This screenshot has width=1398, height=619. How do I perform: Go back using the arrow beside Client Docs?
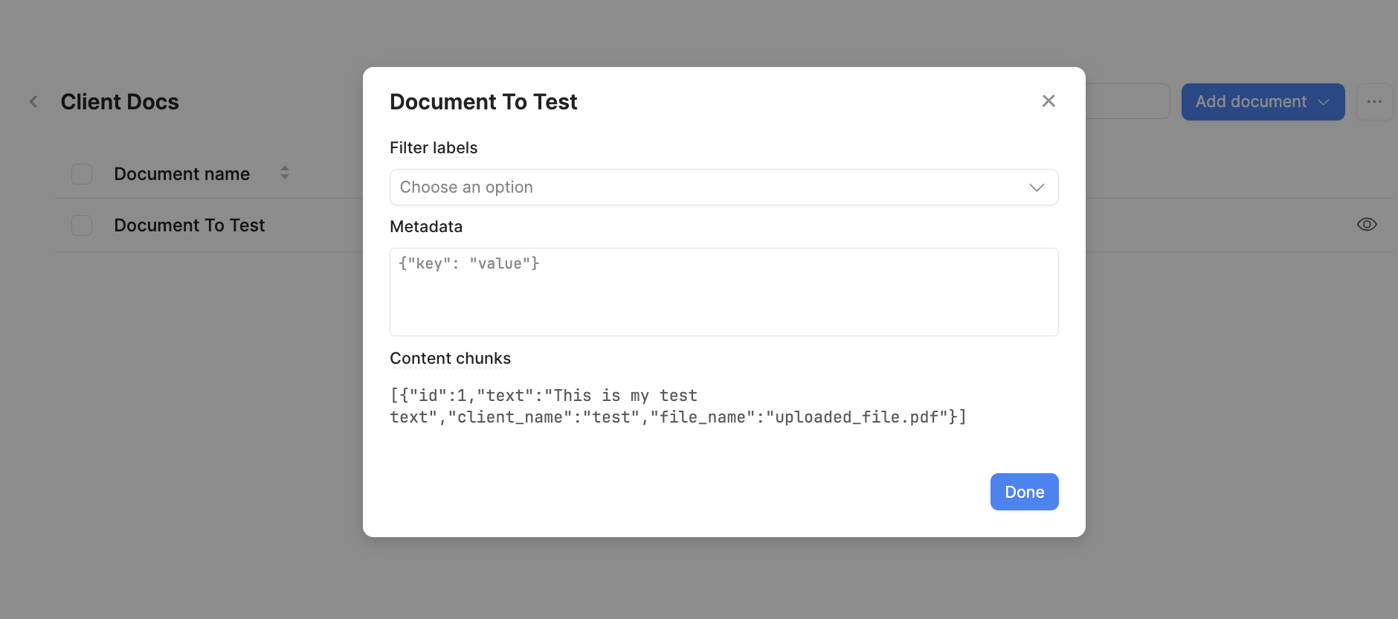point(33,102)
